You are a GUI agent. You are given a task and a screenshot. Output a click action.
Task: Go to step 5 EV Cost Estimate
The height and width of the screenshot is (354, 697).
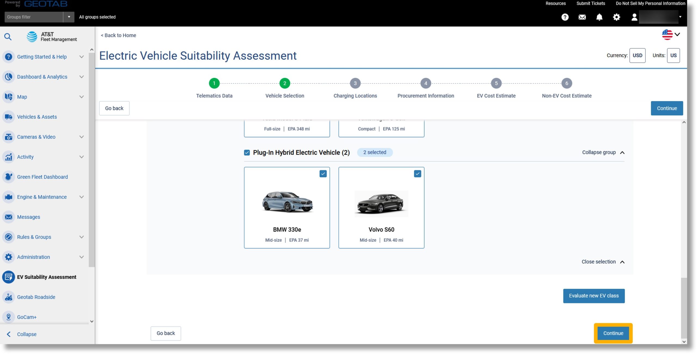click(x=496, y=83)
